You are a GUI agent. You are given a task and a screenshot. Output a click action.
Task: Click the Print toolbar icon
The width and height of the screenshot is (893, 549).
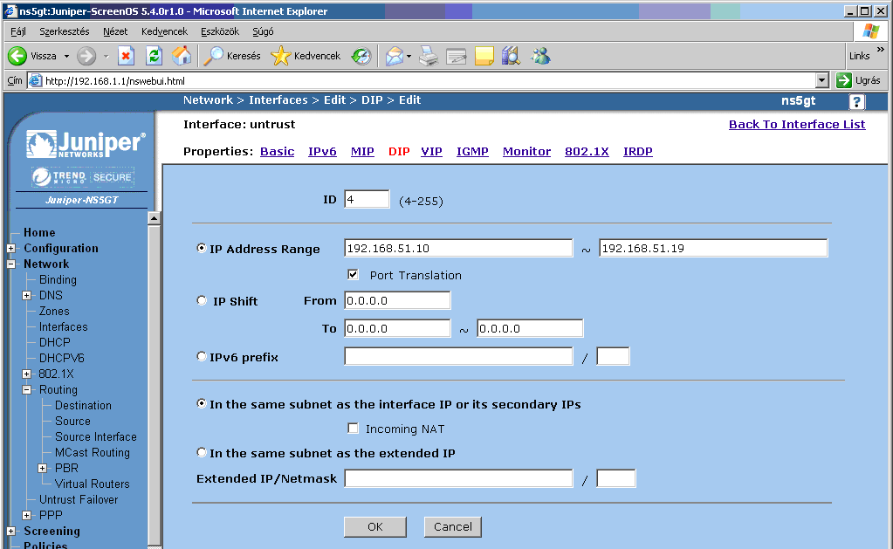click(428, 56)
